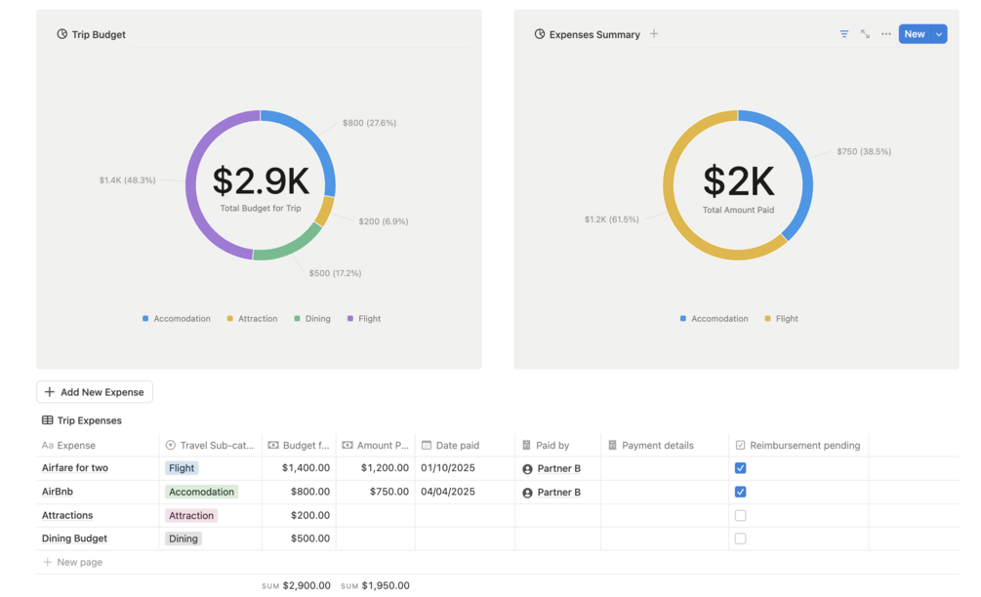Click the Dining legend swatch in Trip Budget

tap(297, 318)
